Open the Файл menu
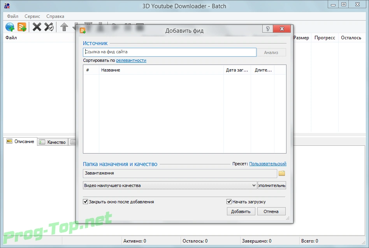Viewport: 369px width, 248px height. point(12,16)
